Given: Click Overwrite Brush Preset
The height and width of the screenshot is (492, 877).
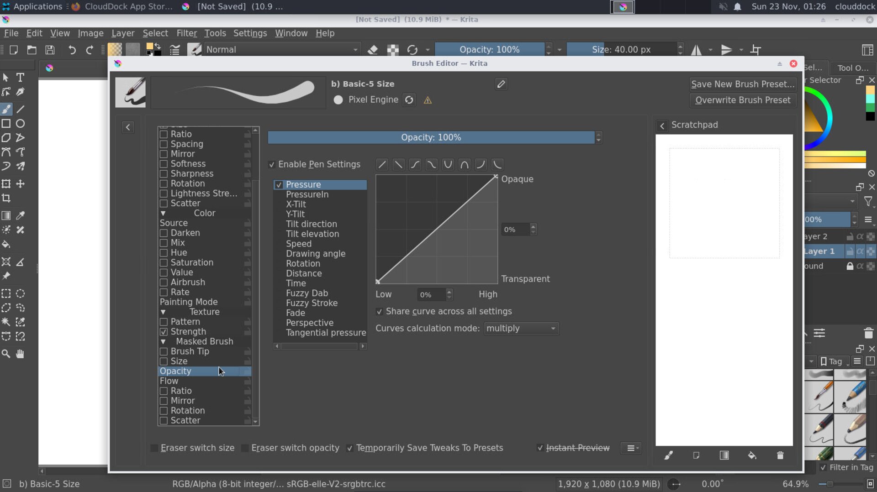Looking at the screenshot, I should point(742,100).
